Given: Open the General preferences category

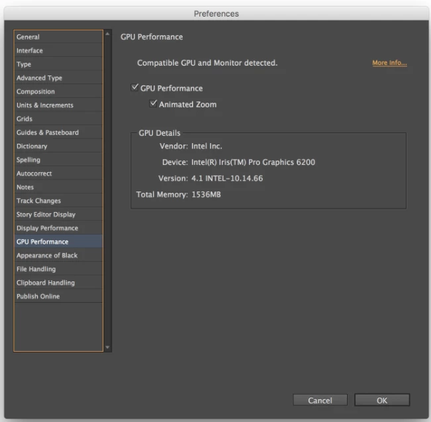Looking at the screenshot, I should click(x=58, y=37).
